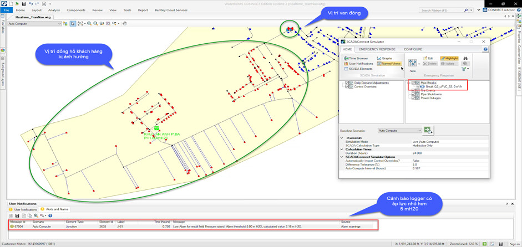Toggle Power Outages checkbox
The height and width of the screenshot is (247, 522).
pyautogui.click(x=413, y=97)
